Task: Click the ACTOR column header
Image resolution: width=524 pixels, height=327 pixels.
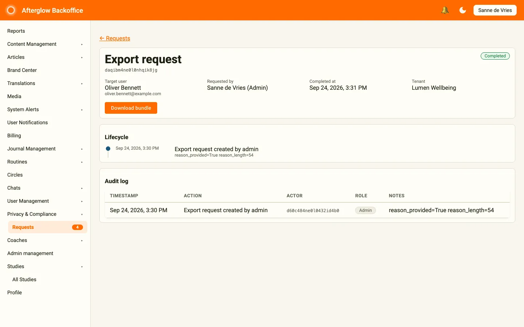Action: tap(294, 195)
